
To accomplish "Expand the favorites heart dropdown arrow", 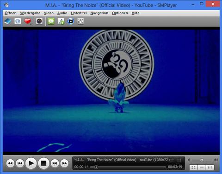I will tap(31, 24).
